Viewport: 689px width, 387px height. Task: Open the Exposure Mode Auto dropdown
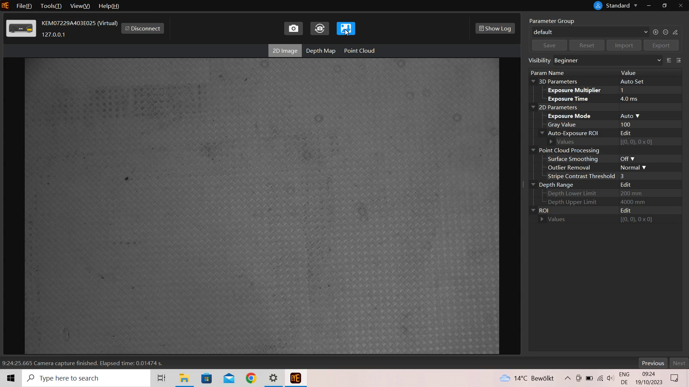630,116
